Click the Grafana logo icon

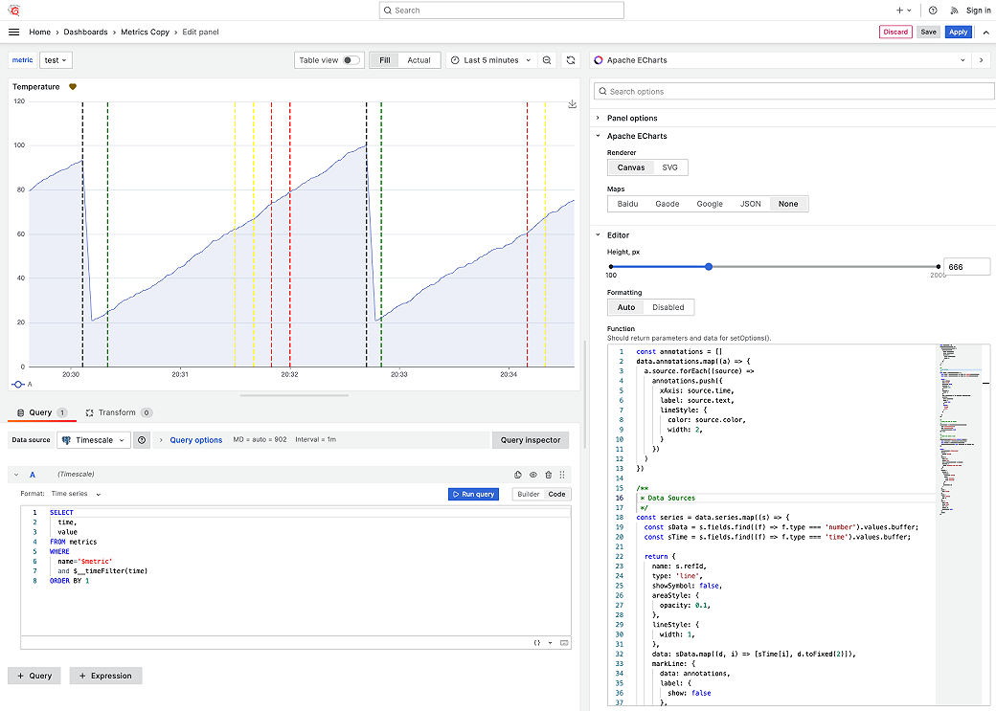tap(14, 11)
